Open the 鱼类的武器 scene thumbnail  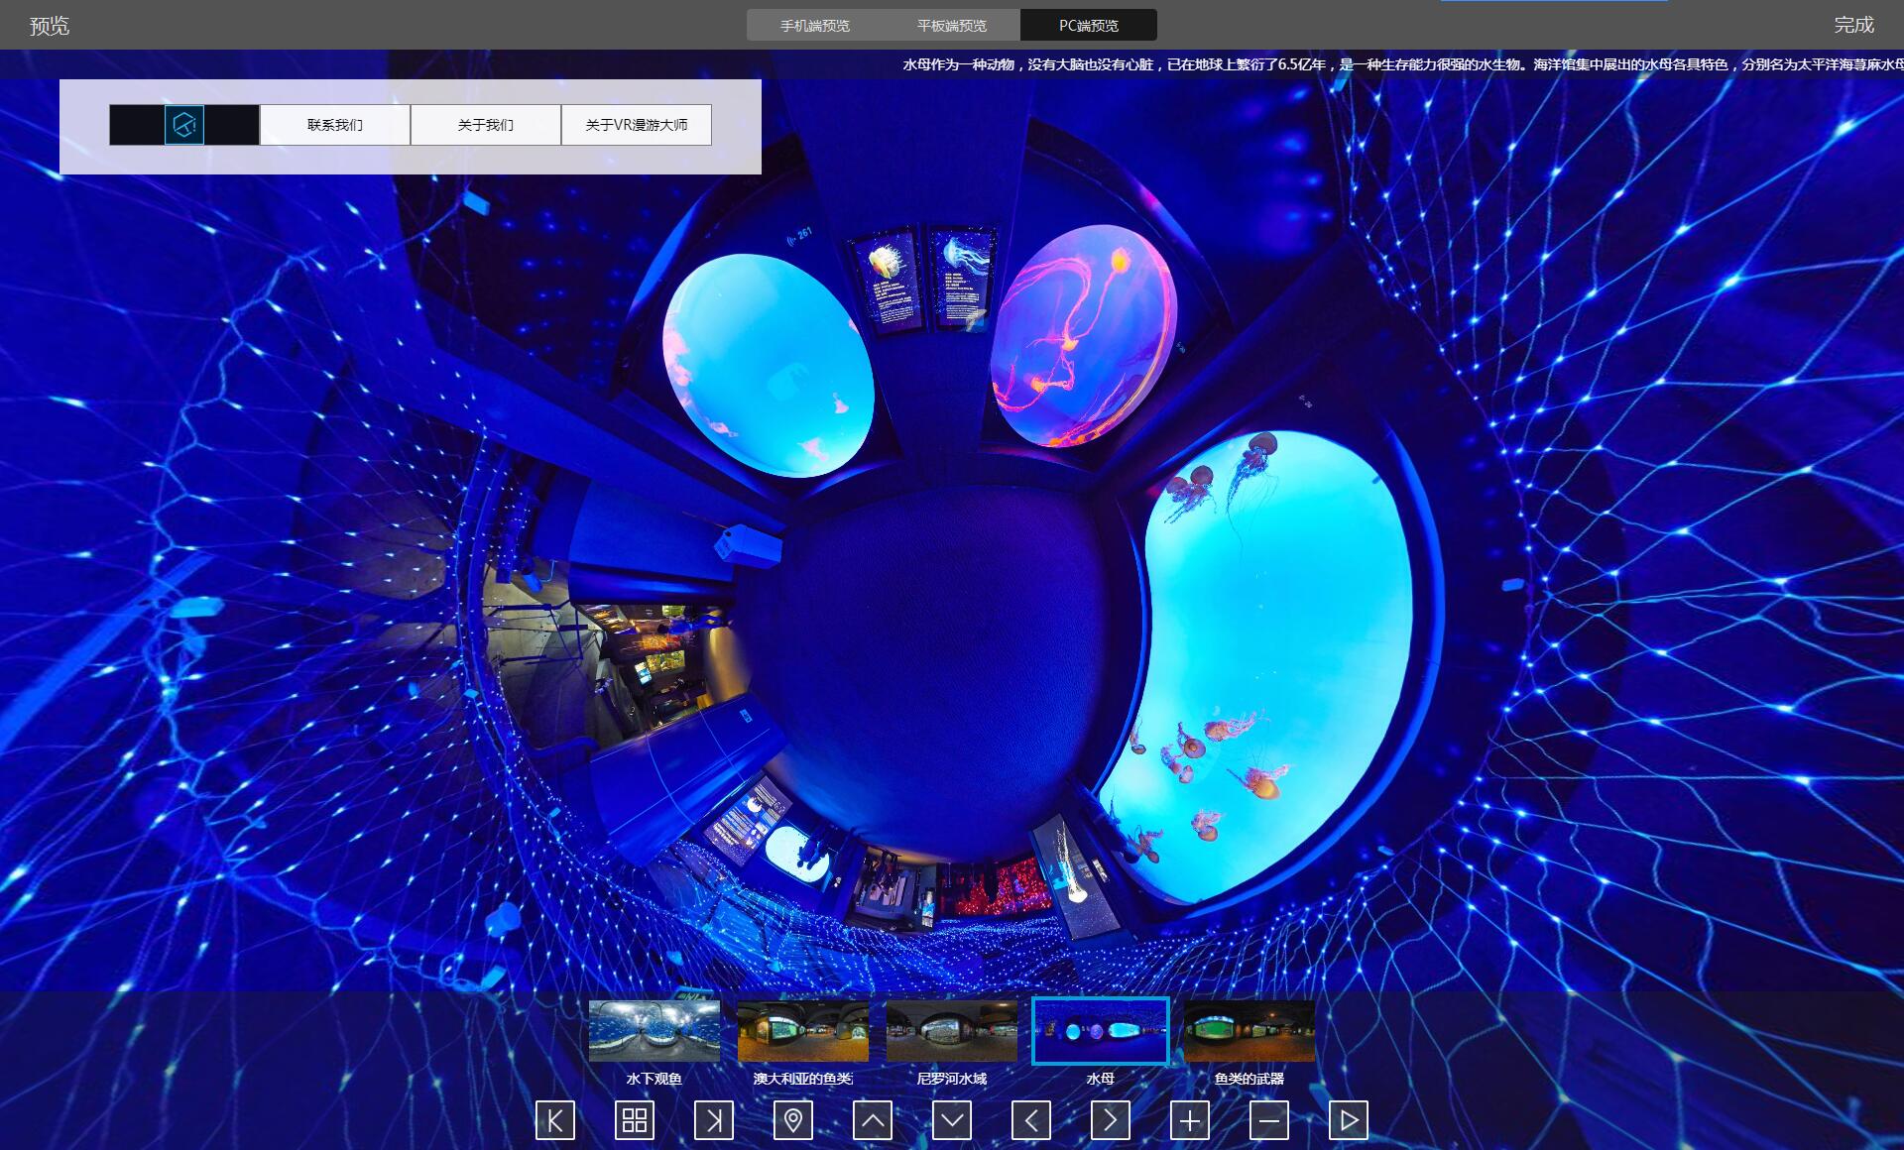tap(1249, 1031)
